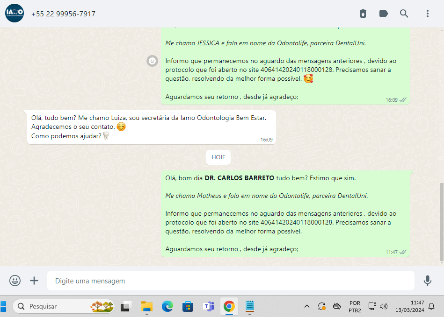Open the label tag icon
444x317 pixels.
(383, 14)
